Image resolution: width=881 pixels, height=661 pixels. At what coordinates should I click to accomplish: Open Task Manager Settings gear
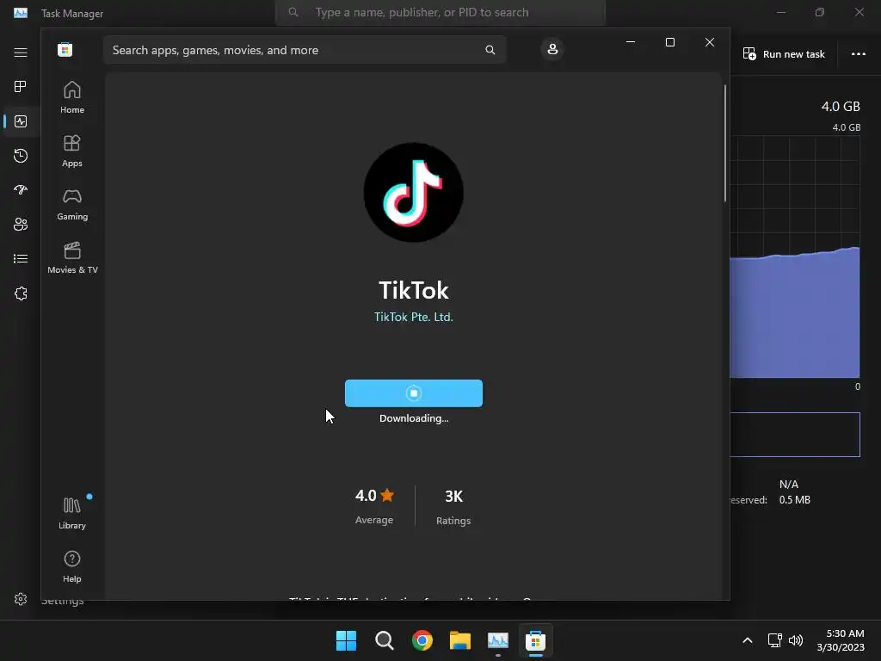pyautogui.click(x=21, y=599)
